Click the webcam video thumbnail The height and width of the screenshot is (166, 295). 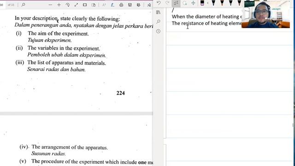(265, 14)
